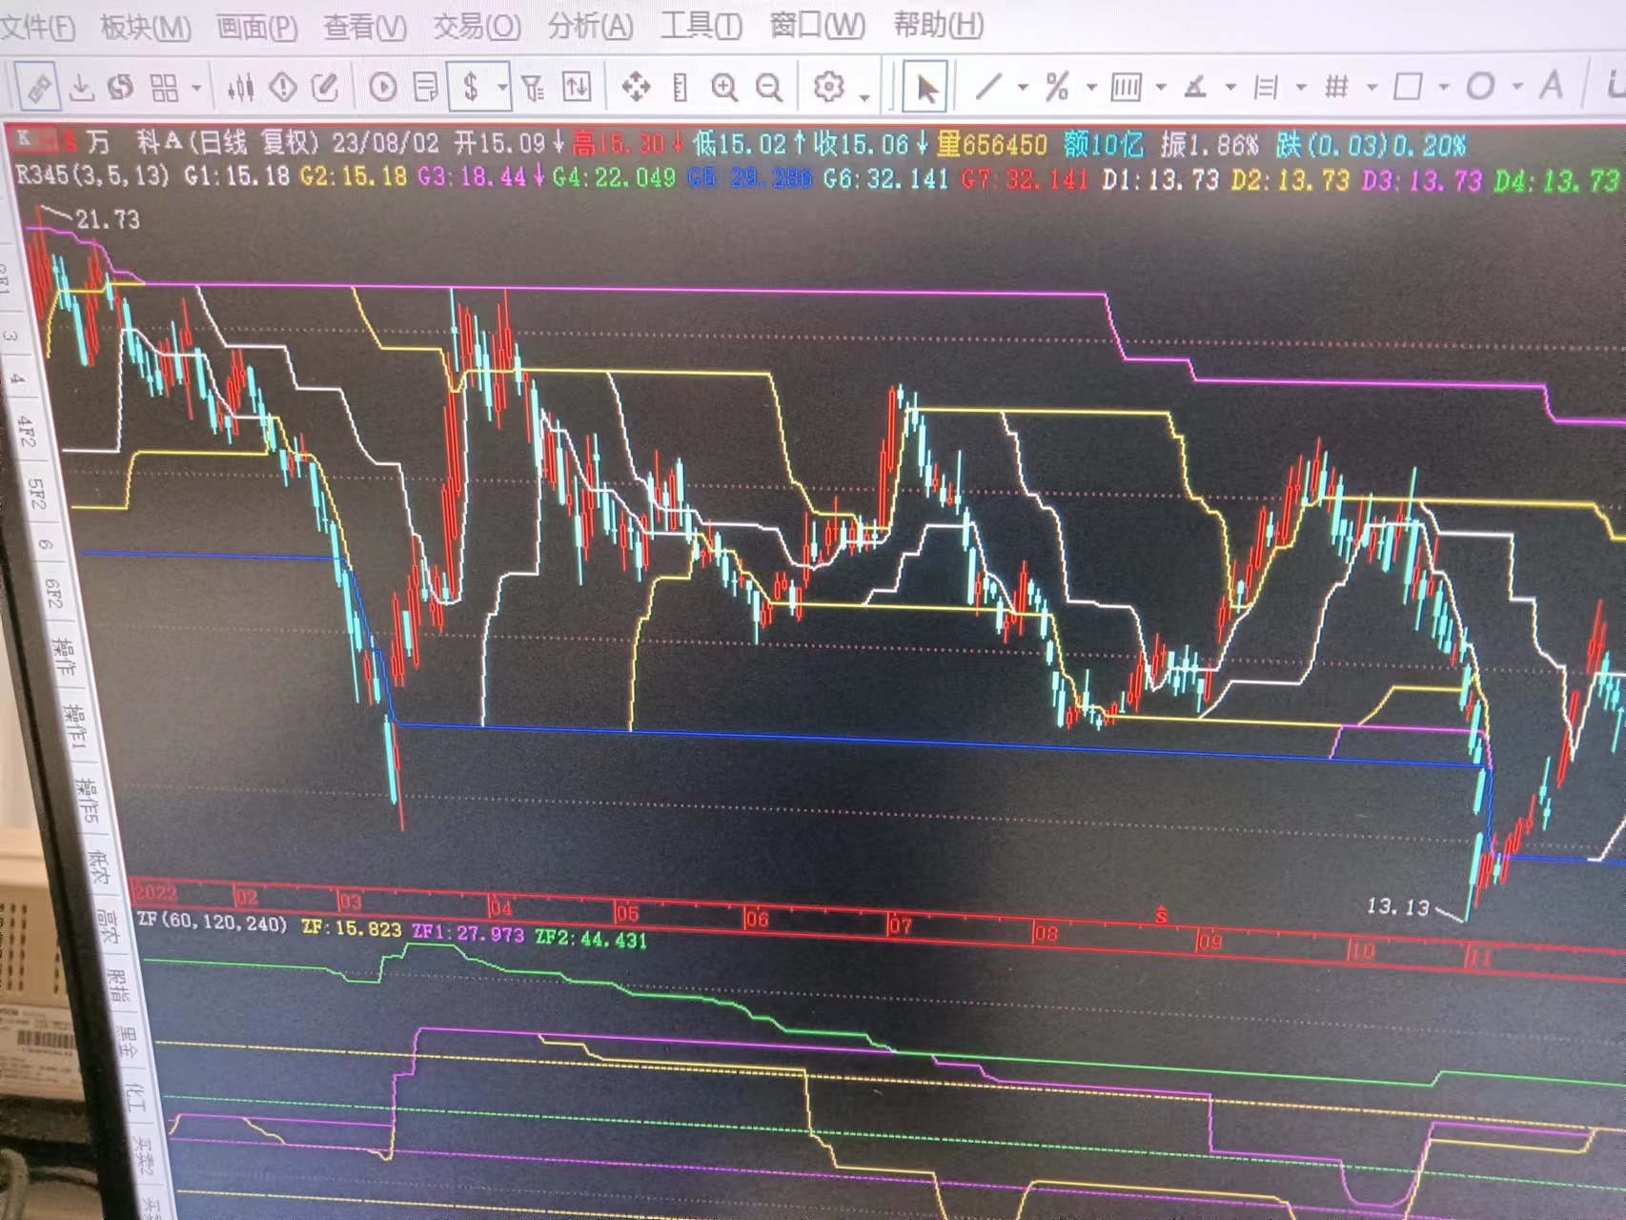This screenshot has height=1220, width=1626.
Task: Click the zoom out magnifier icon
Action: pyautogui.click(x=768, y=88)
